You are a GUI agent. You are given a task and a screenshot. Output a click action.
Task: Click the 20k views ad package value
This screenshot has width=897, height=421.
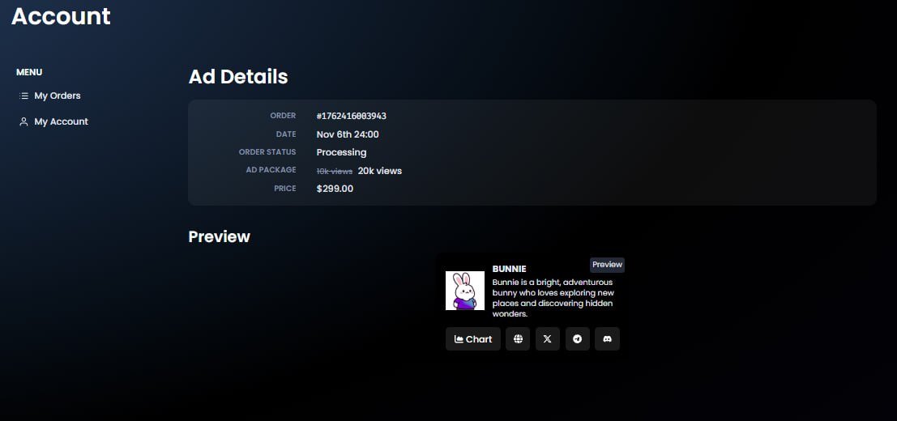pyautogui.click(x=379, y=171)
